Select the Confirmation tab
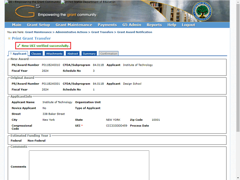Viewport: 240px width, 180px height. point(109,54)
